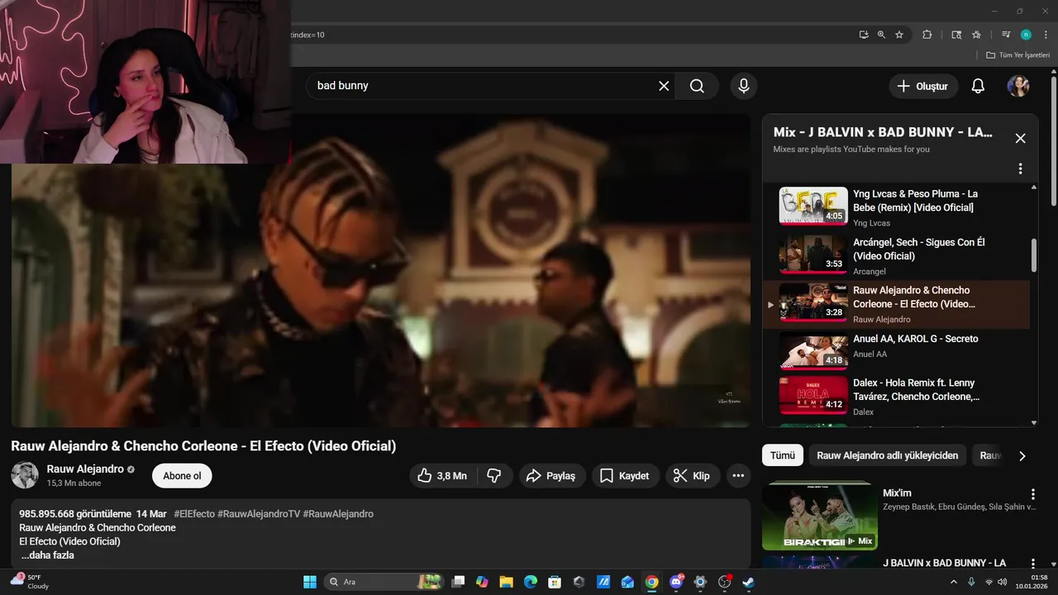Close the Mix playlist panel

[1020, 138]
